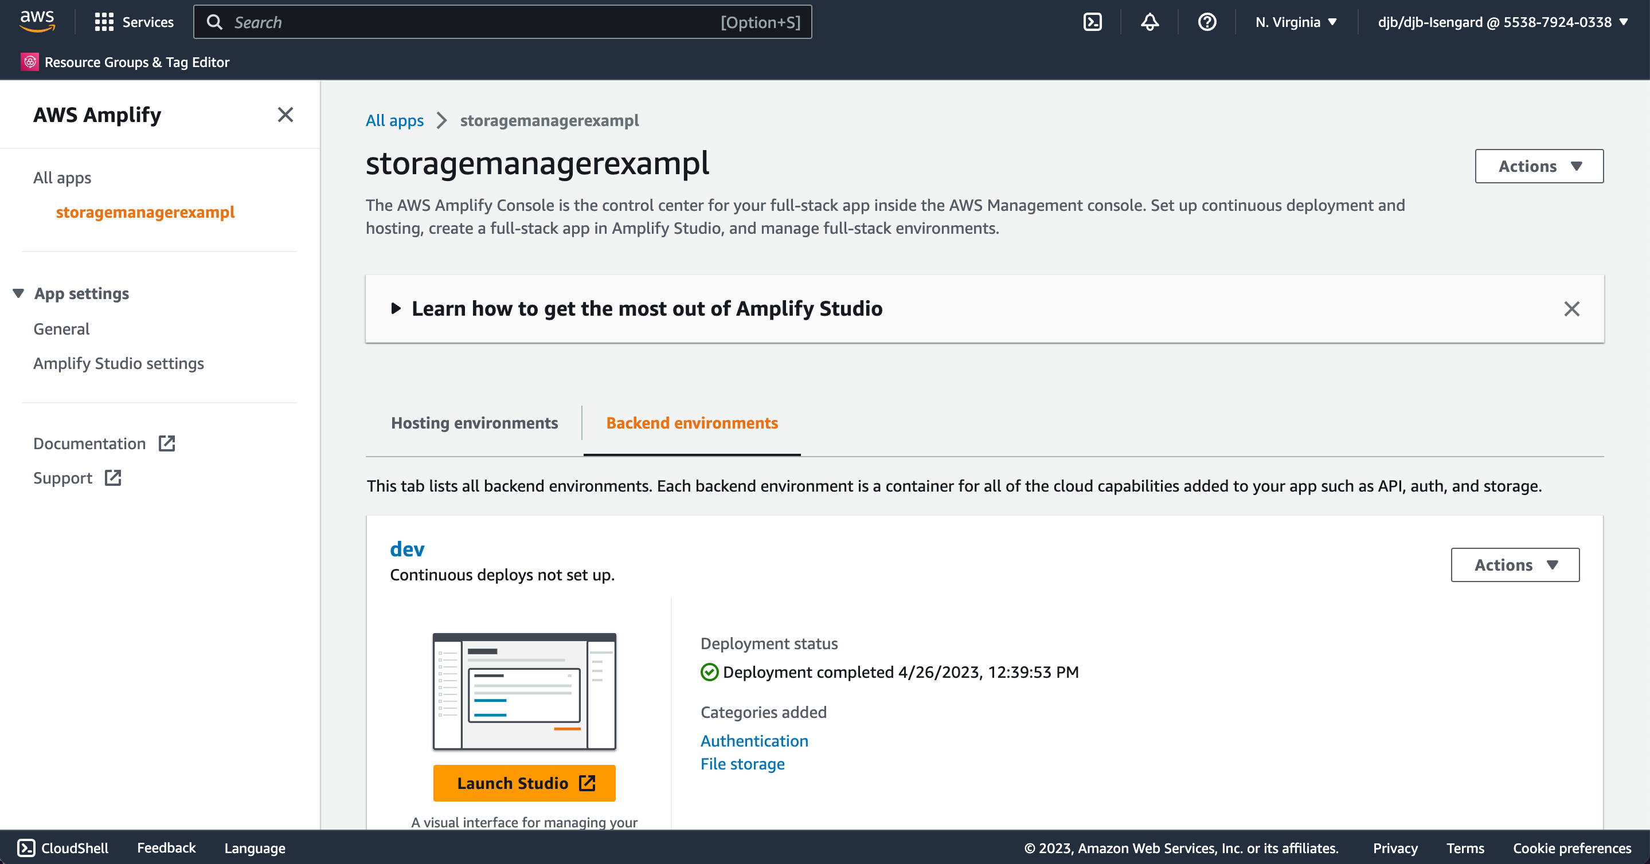The image size is (1650, 864).
Task: Open the notifications bell
Action: pos(1149,21)
